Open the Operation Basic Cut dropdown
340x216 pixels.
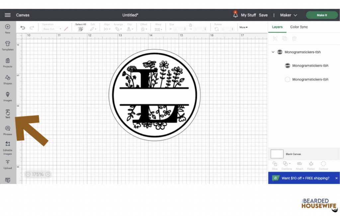click(52, 29)
